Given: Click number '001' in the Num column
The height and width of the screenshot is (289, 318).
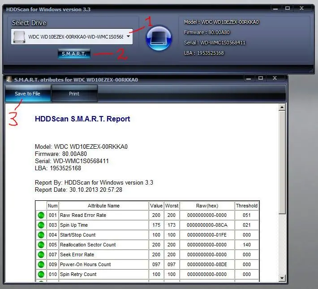Looking at the screenshot, I should [53, 215].
